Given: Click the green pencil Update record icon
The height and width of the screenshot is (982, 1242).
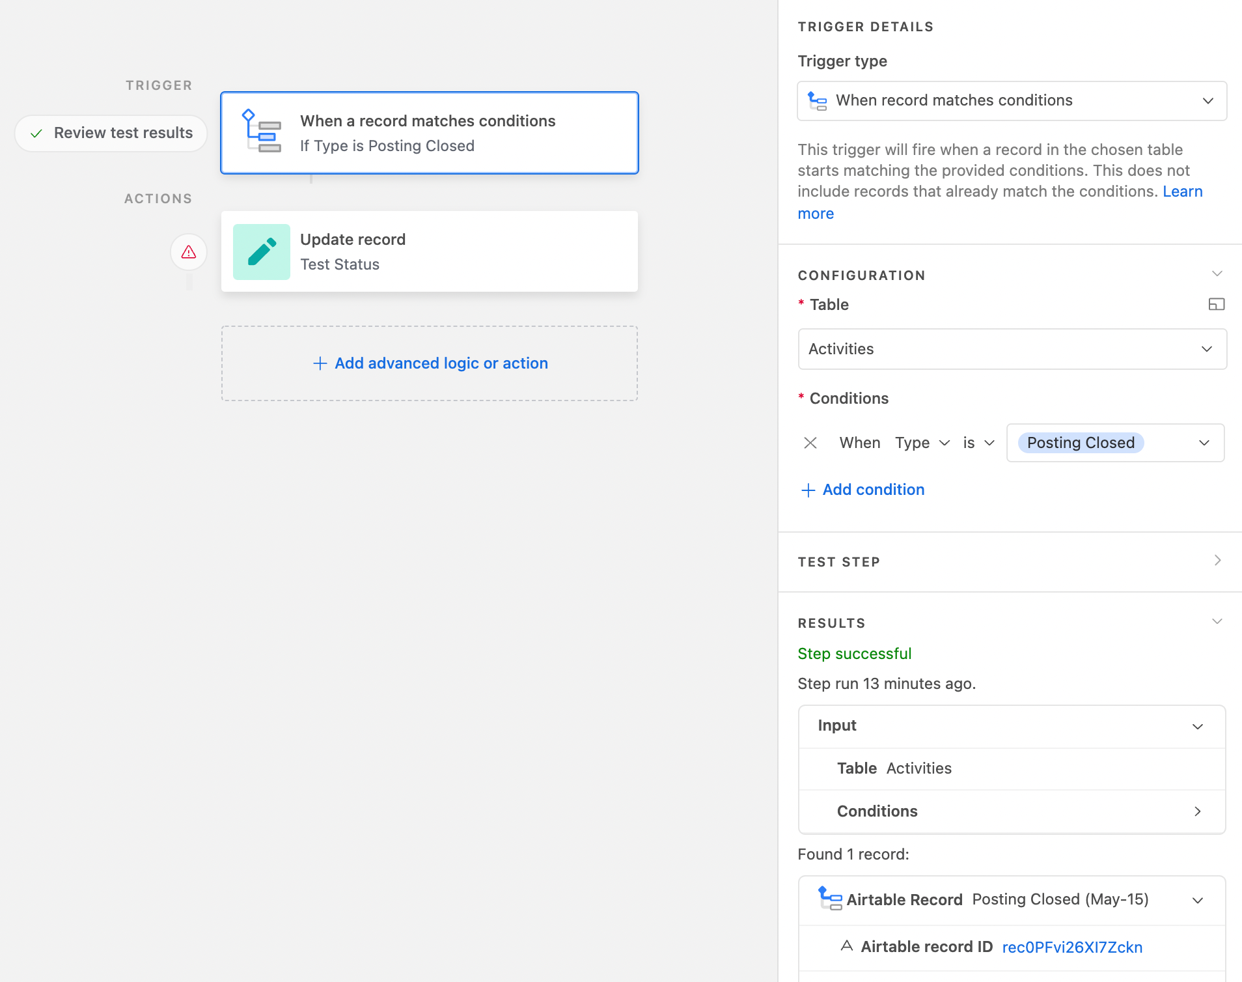Looking at the screenshot, I should (262, 252).
